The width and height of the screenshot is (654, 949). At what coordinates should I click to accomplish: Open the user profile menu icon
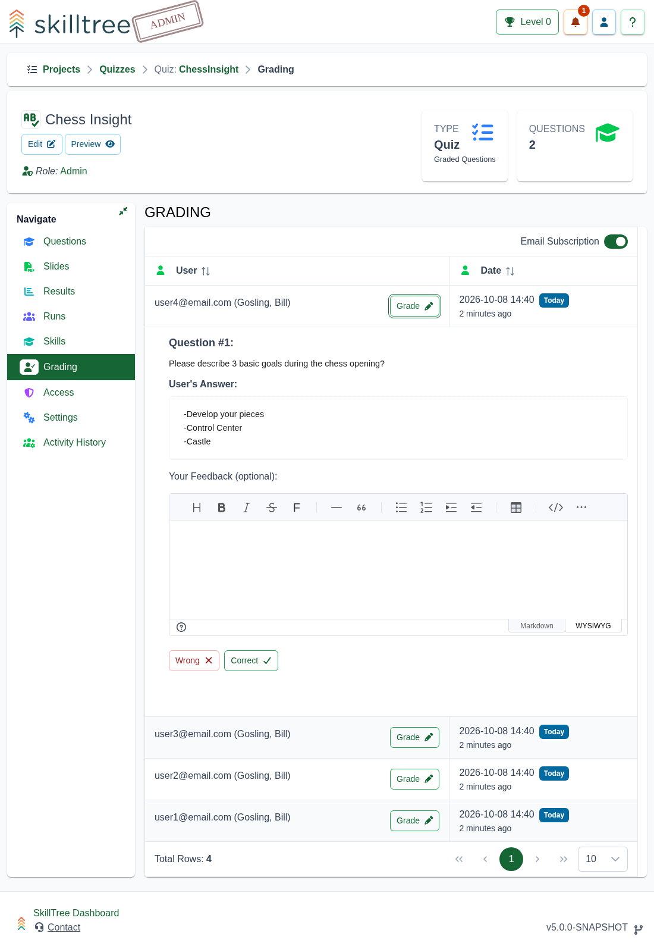point(604,22)
